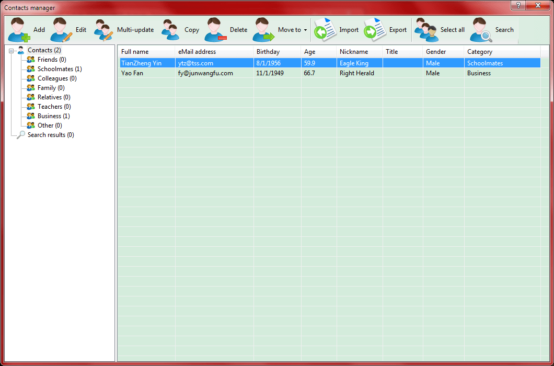Copy the selected contact
This screenshot has width=554, height=366.
[180, 30]
